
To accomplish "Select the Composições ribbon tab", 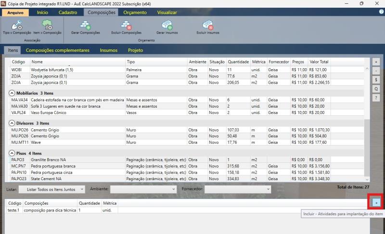I will pos(101,12).
